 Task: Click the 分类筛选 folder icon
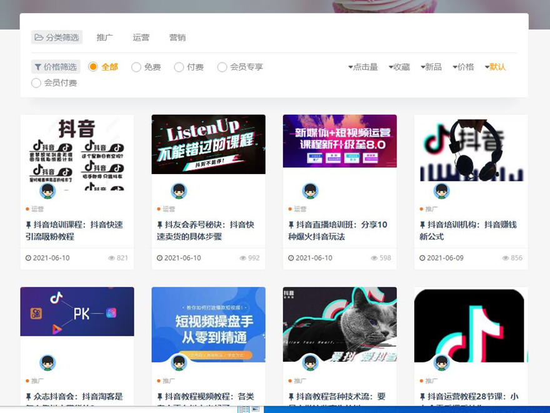(39, 37)
